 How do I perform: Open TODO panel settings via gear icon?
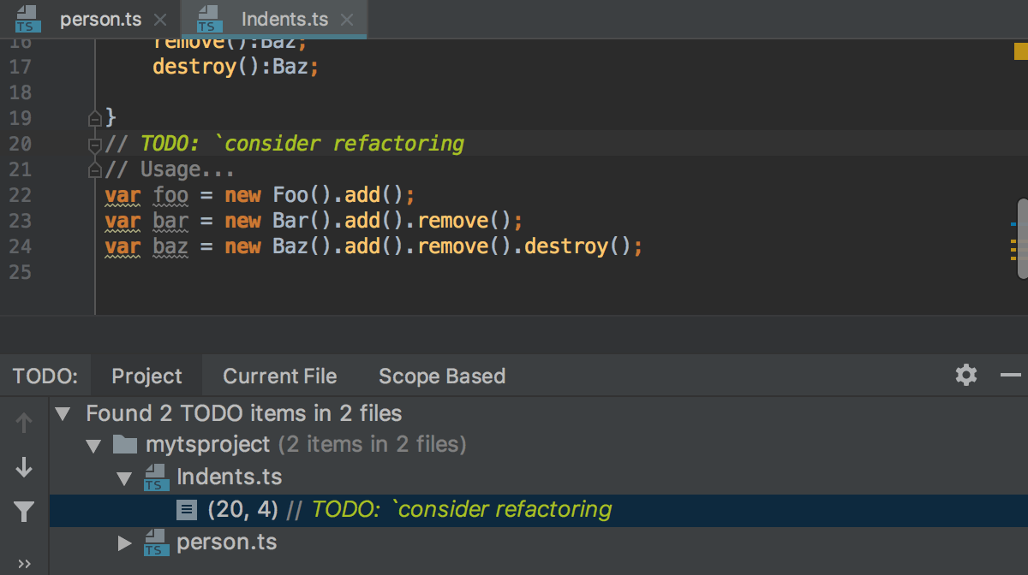click(x=965, y=375)
